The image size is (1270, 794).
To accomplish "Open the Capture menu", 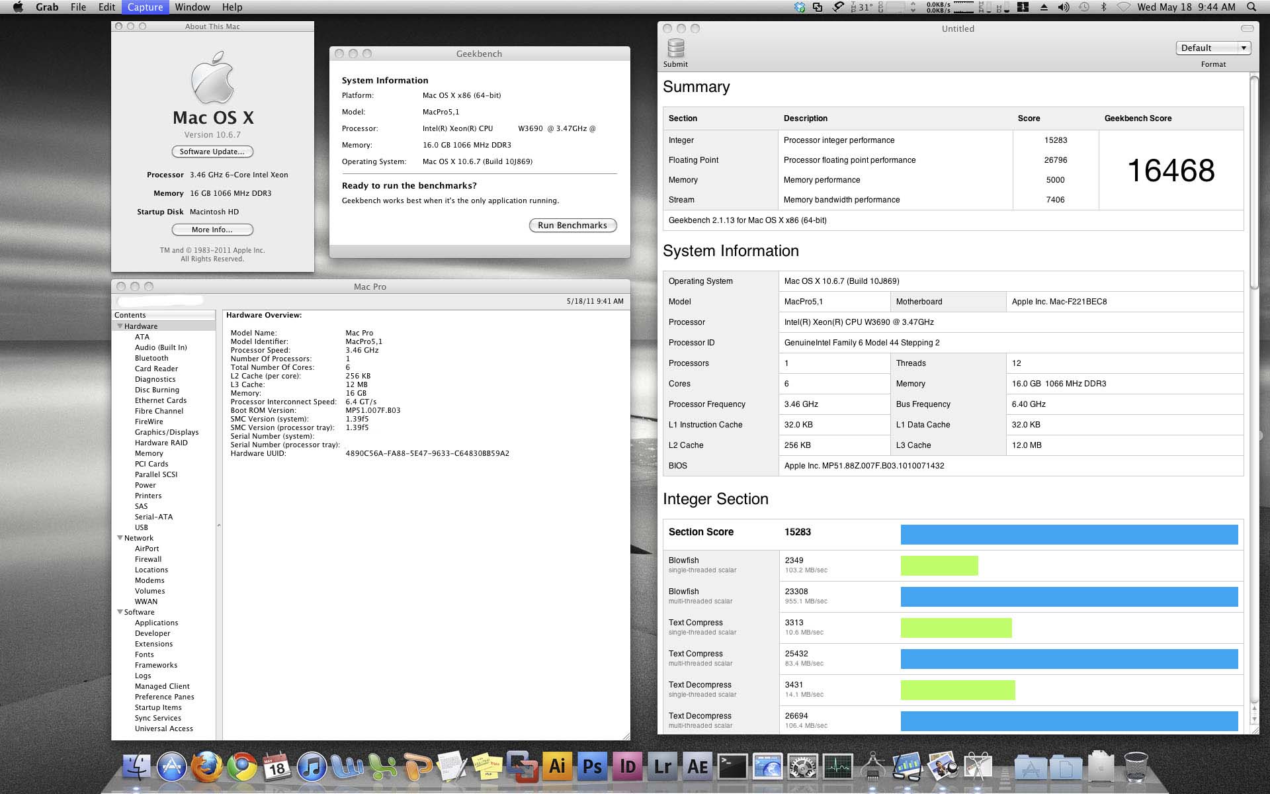I will coord(145,7).
